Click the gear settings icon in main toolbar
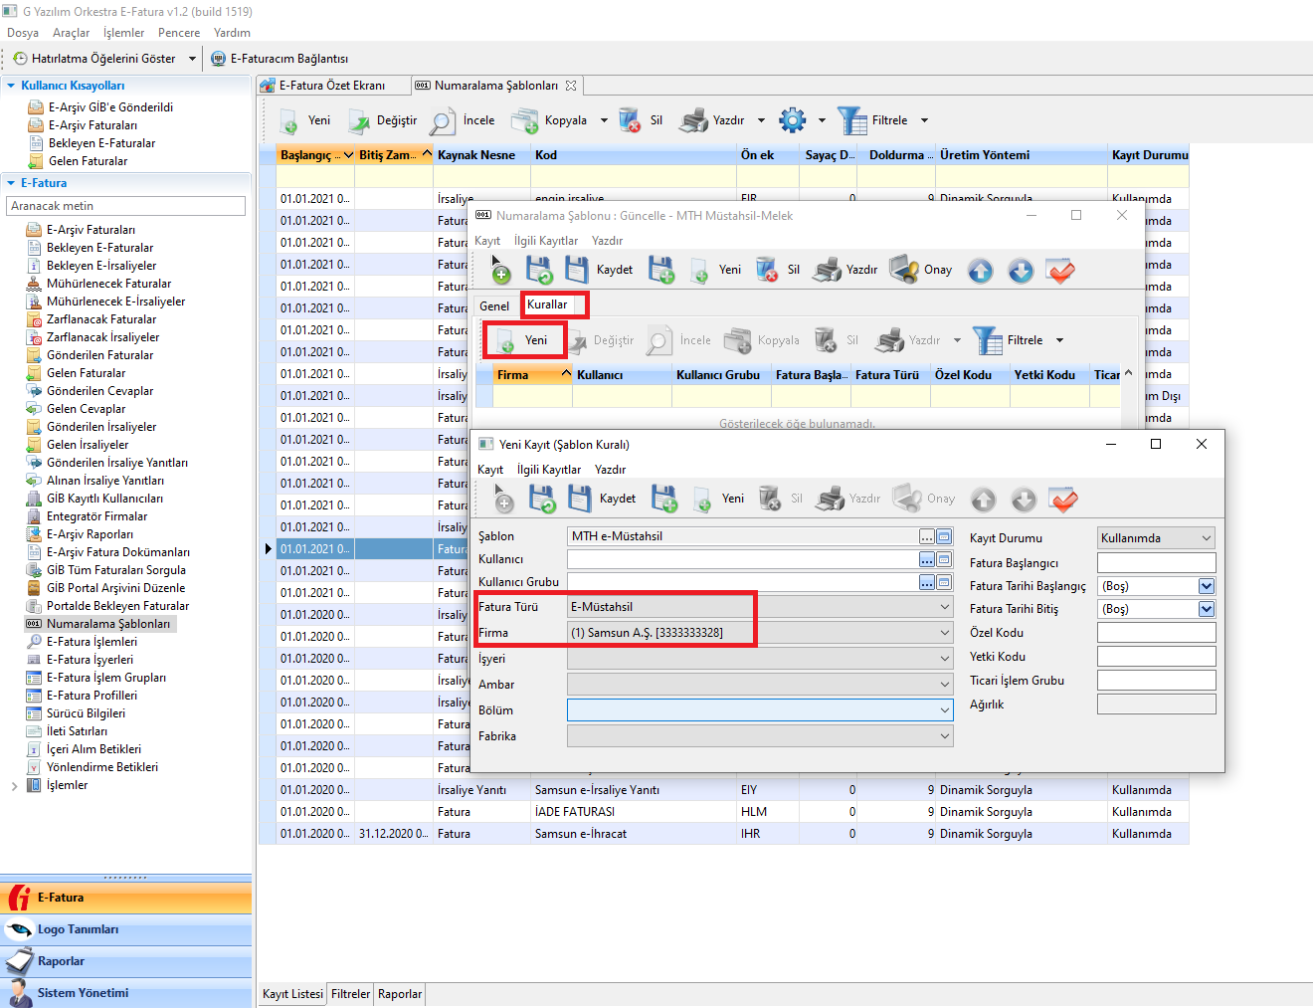 pos(792,120)
